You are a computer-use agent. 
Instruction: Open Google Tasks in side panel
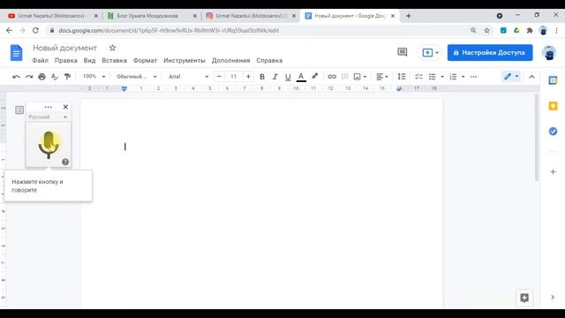click(553, 132)
